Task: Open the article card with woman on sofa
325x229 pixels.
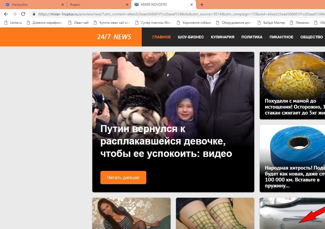Action: point(131,213)
